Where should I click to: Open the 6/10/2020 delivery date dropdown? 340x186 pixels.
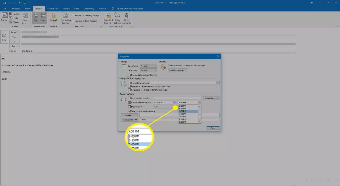click(x=175, y=103)
